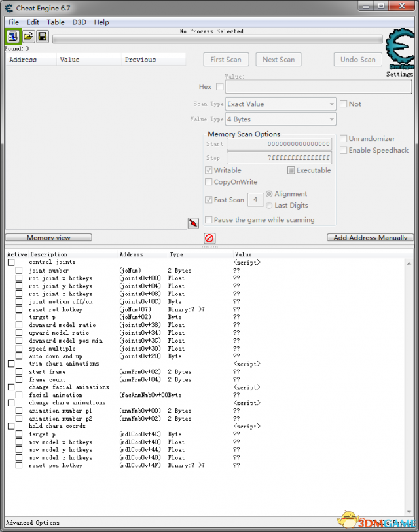419x532 pixels.
Task: Click the red clear list icon
Action: point(209,238)
